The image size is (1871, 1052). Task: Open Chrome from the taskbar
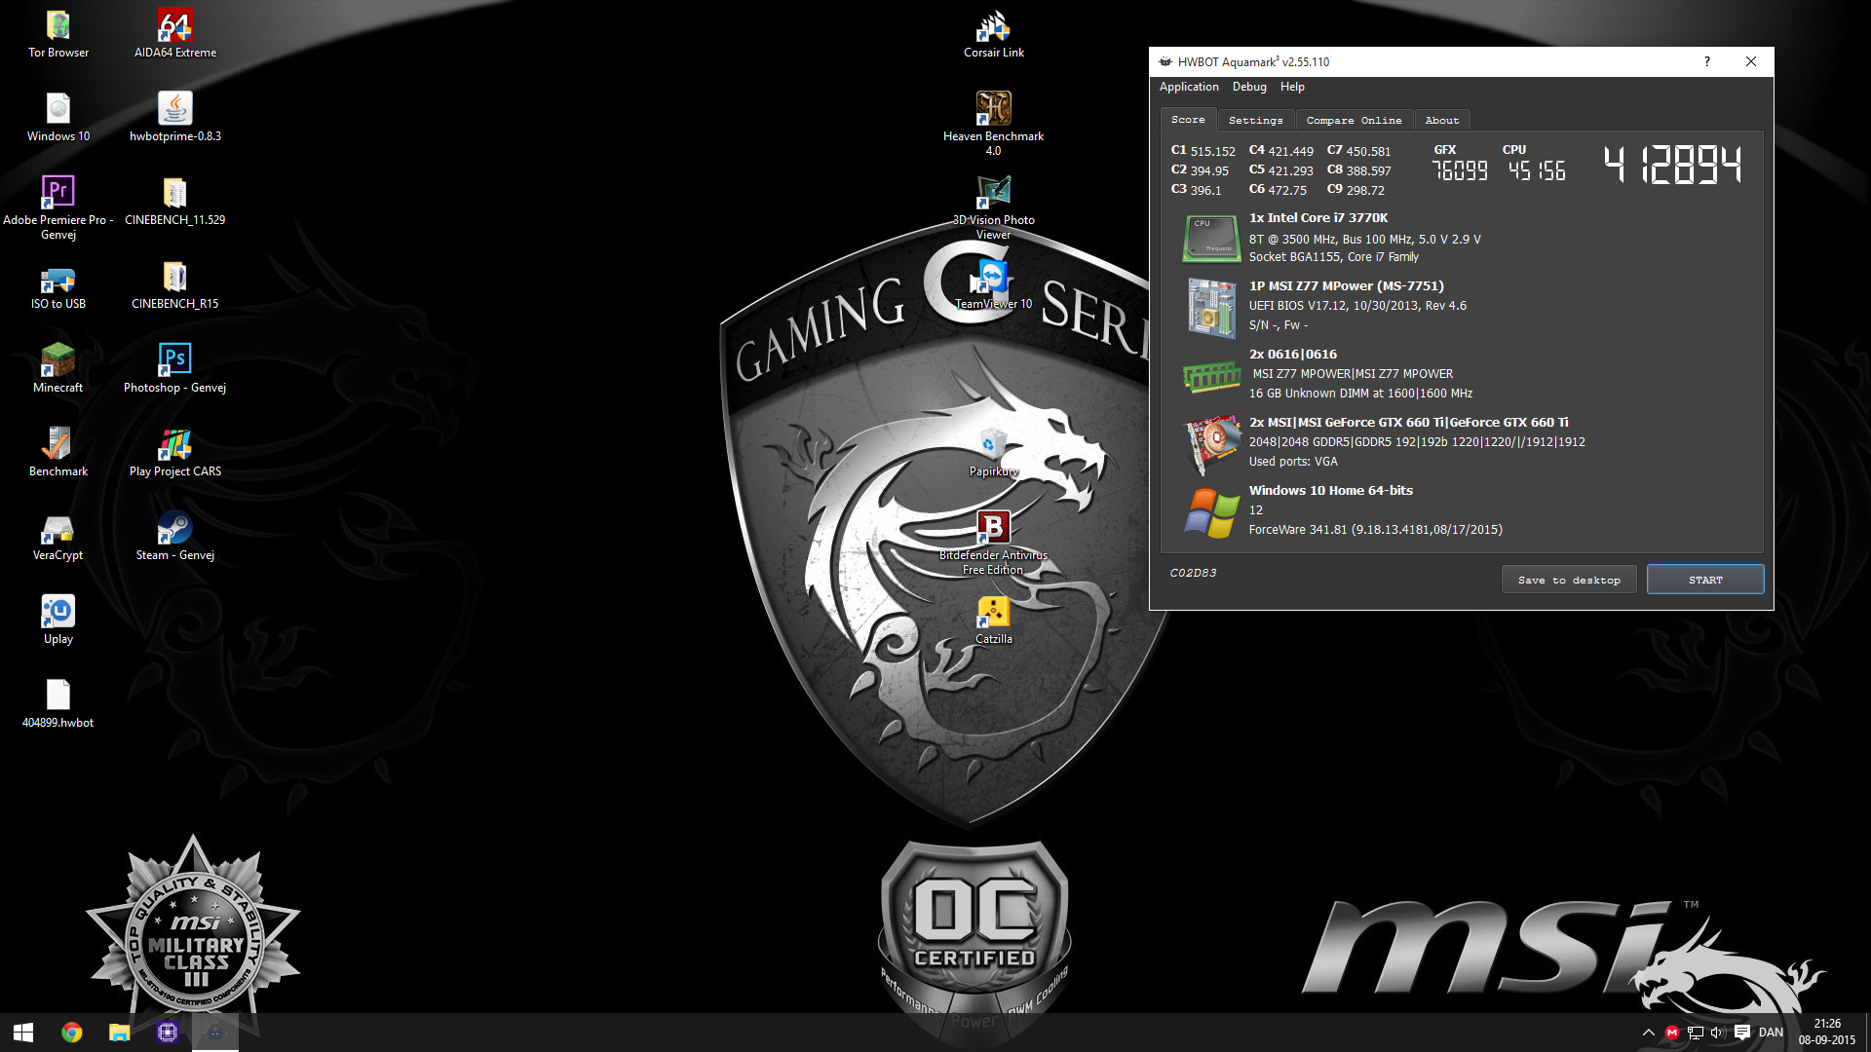(x=72, y=1033)
